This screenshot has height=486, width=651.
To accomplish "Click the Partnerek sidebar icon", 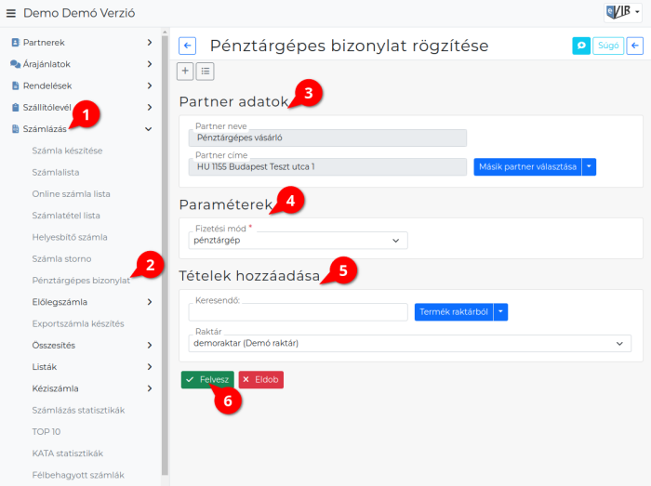I will pos(15,43).
